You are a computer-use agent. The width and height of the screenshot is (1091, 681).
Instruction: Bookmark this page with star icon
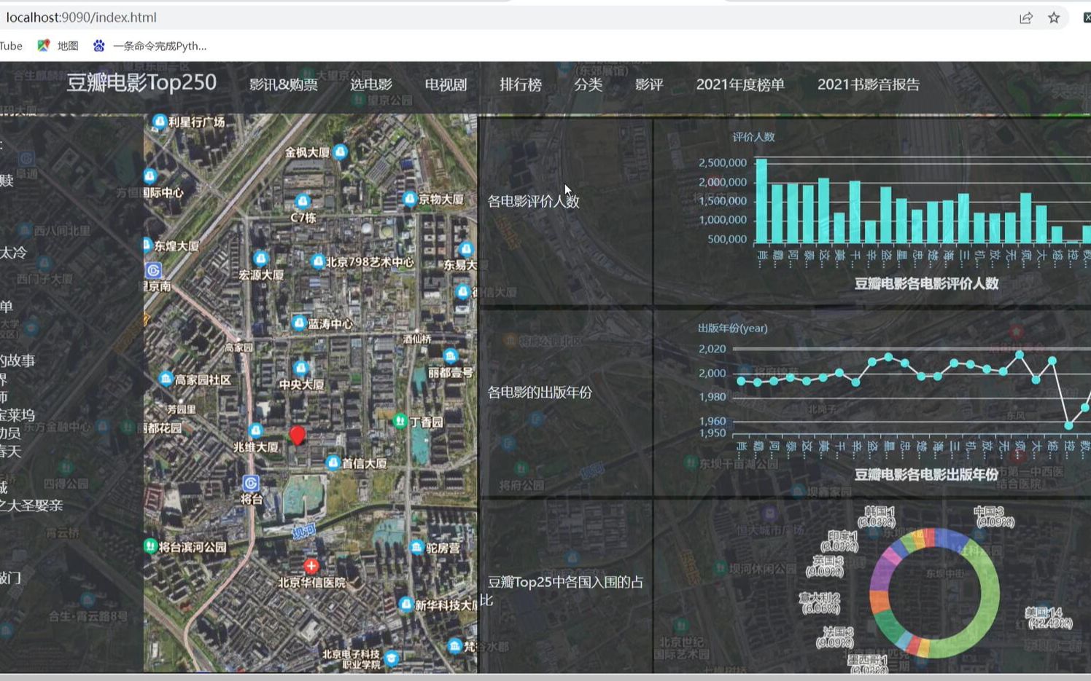pyautogui.click(x=1054, y=17)
